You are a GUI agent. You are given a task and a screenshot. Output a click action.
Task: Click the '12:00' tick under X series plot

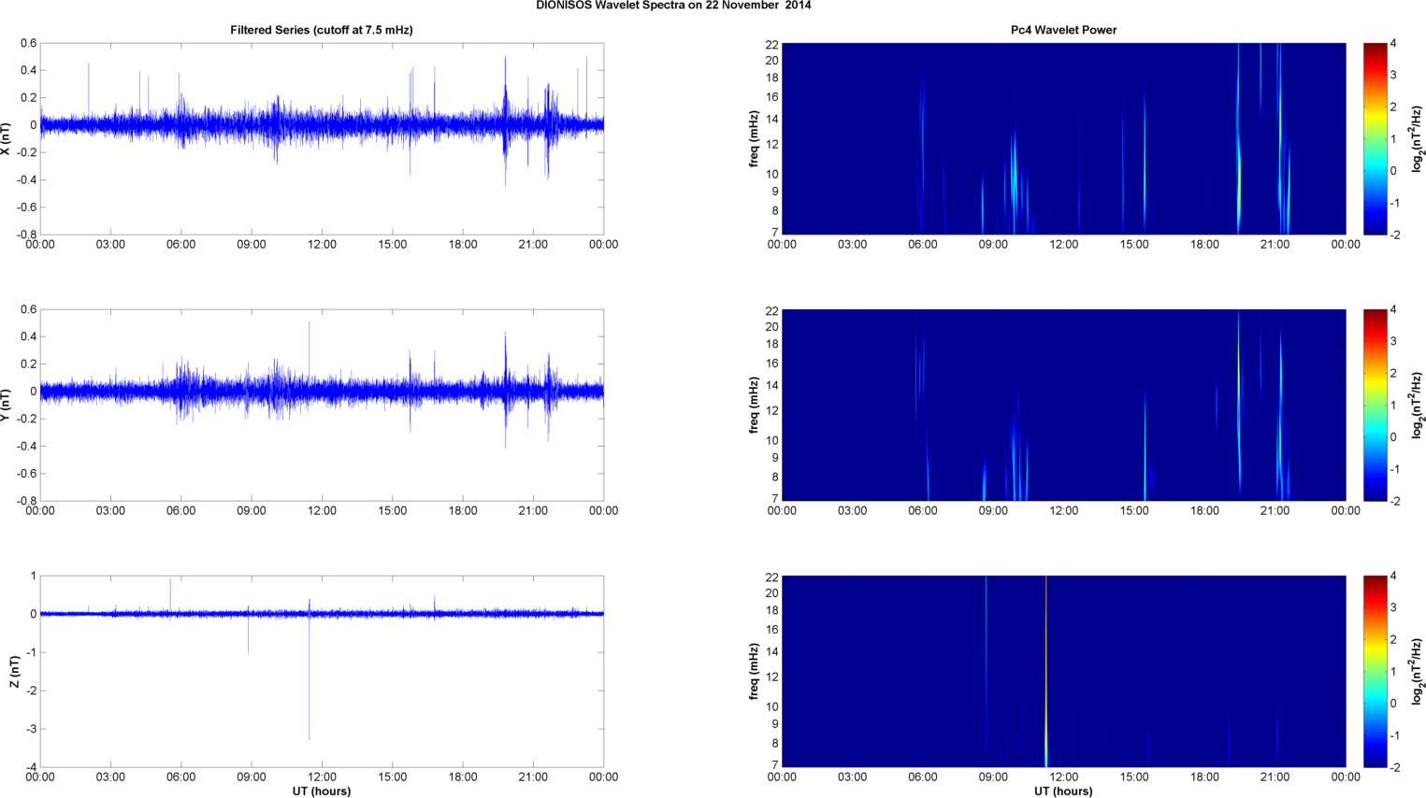coord(322,245)
